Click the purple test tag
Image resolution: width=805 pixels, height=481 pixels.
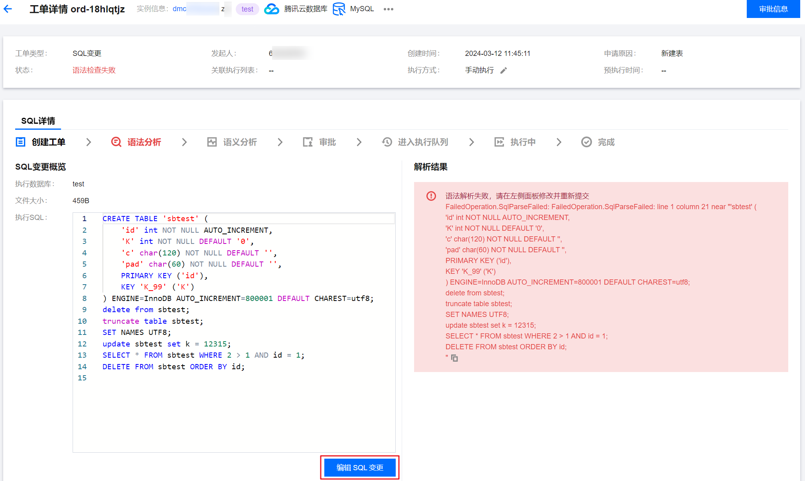(247, 9)
